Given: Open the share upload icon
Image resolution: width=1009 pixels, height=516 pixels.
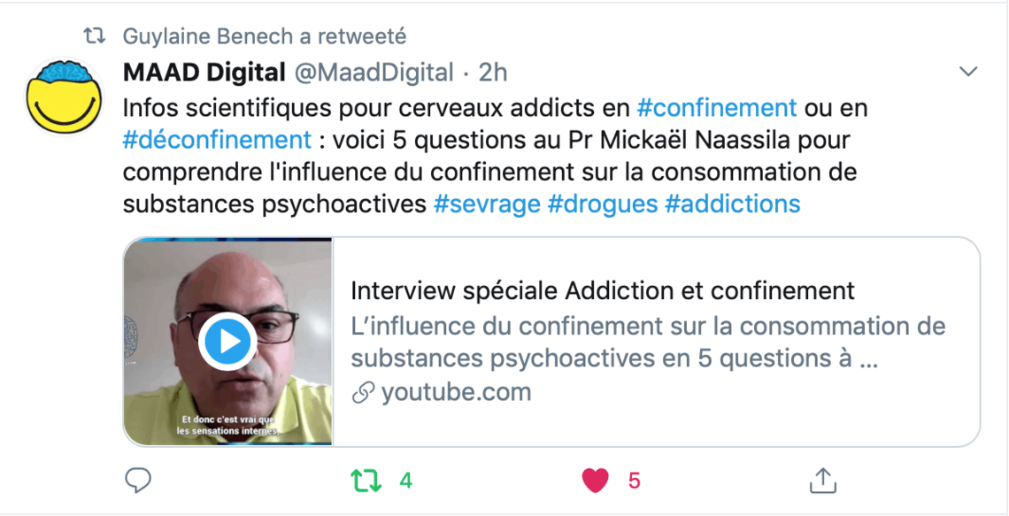Looking at the screenshot, I should coord(822,480).
